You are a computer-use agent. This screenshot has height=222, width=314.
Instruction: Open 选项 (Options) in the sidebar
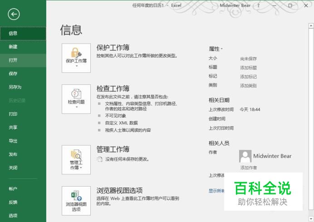click(23, 216)
